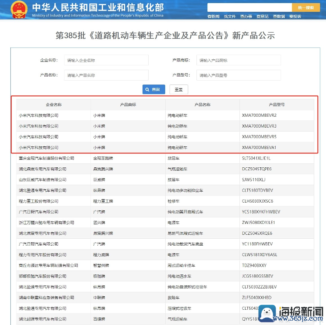The height and width of the screenshot is (325, 326).
Task: Click the 重置 reset button
Action: point(179,89)
